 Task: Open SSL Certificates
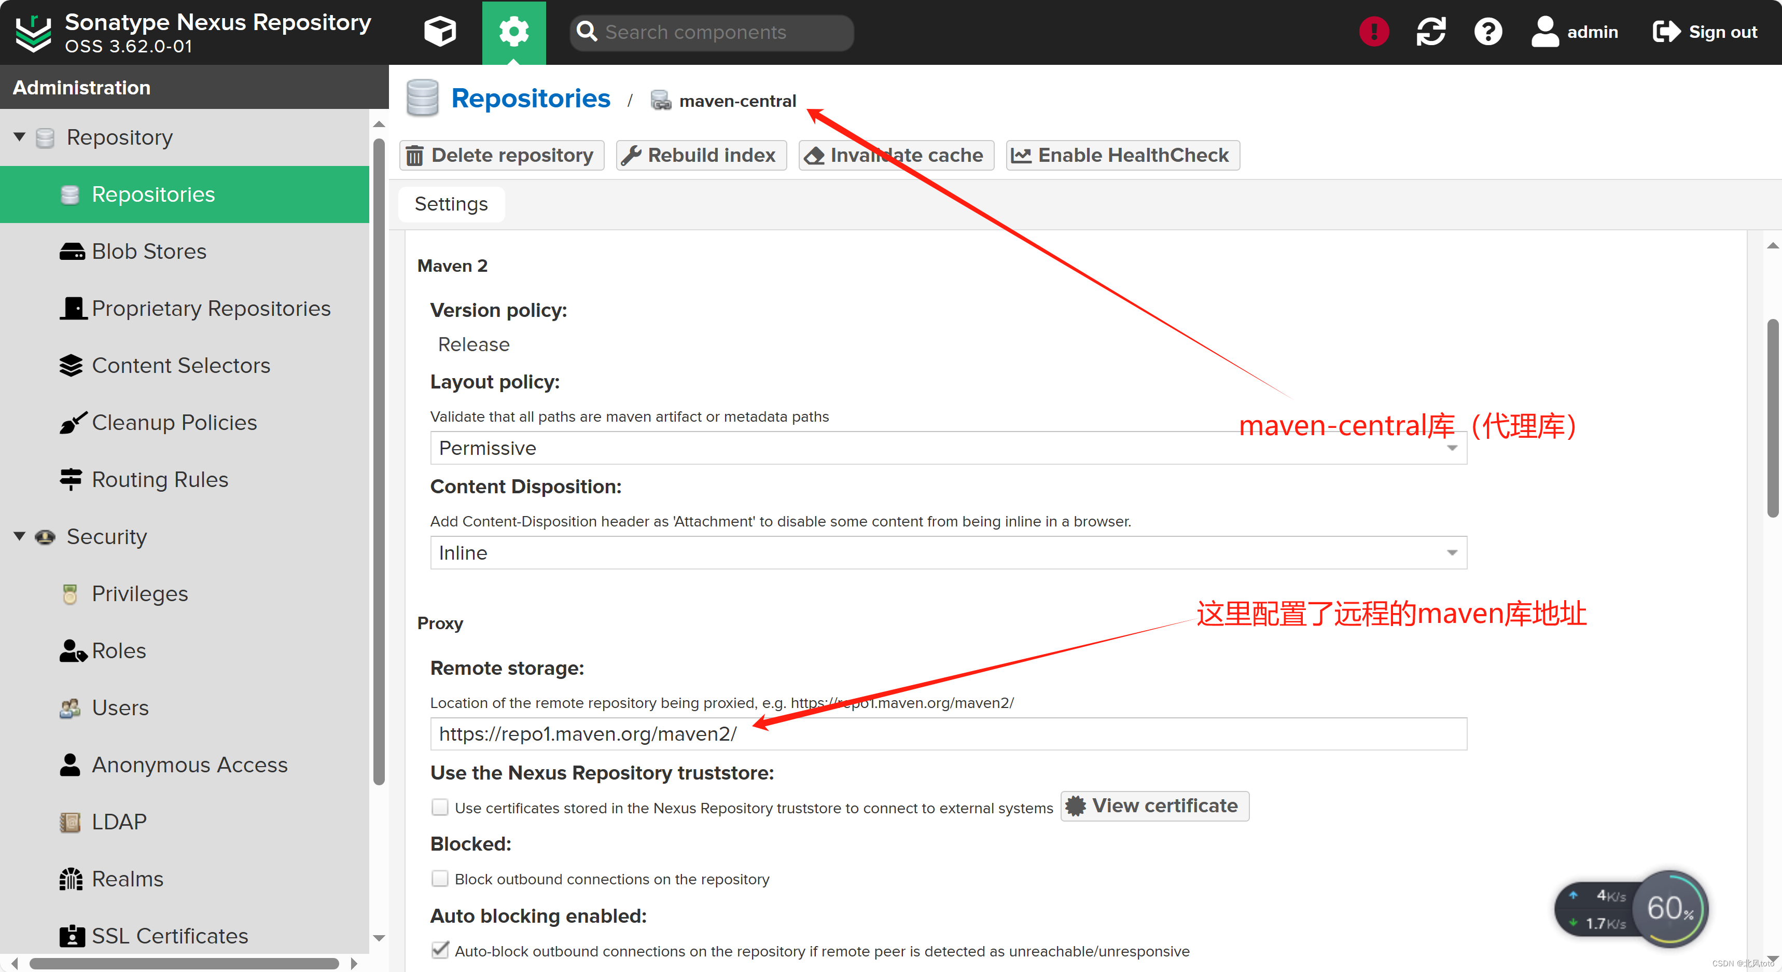click(170, 936)
